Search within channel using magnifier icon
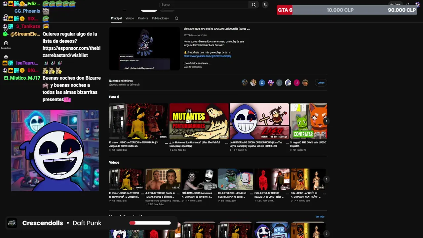 (176, 19)
